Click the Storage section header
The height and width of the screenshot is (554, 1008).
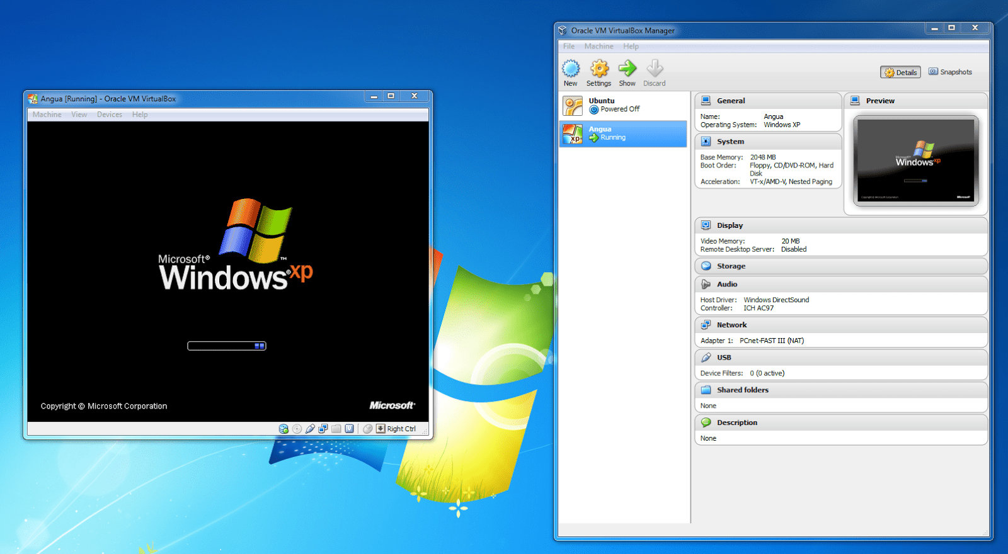(x=841, y=266)
